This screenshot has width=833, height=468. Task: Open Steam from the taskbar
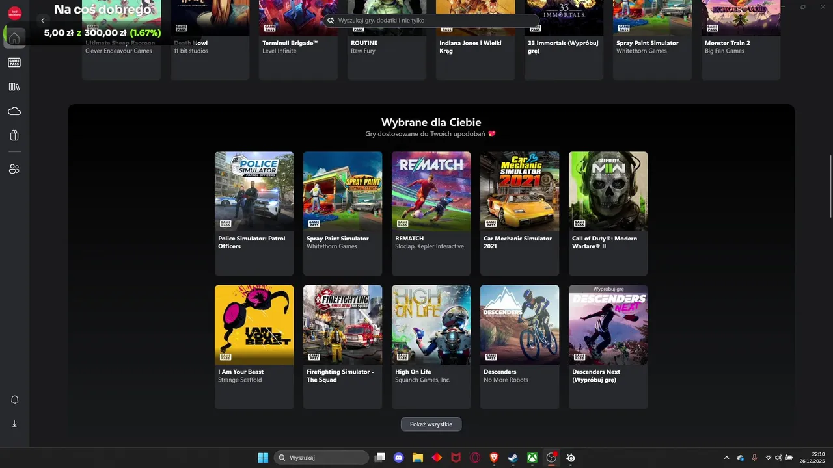513,458
